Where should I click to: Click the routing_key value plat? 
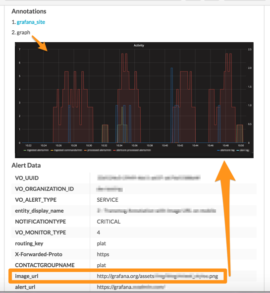click(102, 243)
